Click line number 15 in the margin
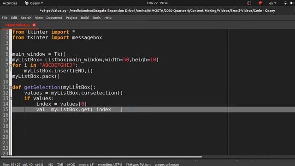The image size is (295, 166). (x=6, y=109)
